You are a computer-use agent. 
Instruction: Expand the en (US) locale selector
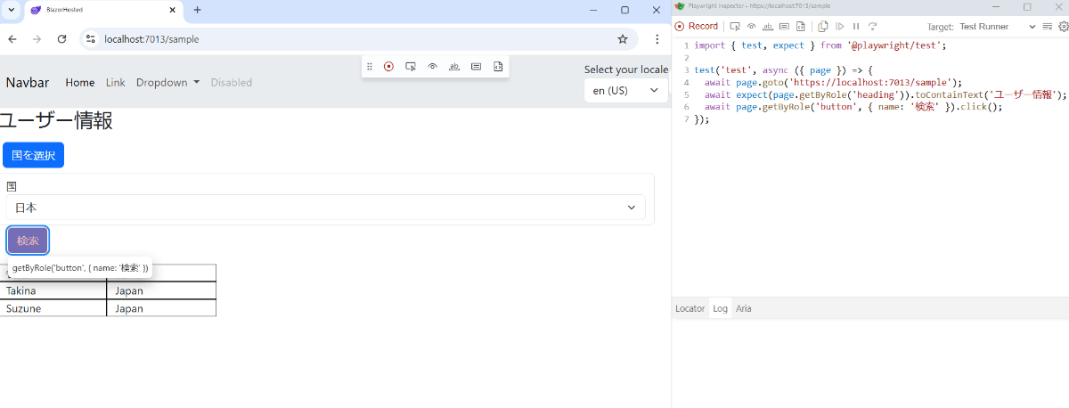pos(625,91)
